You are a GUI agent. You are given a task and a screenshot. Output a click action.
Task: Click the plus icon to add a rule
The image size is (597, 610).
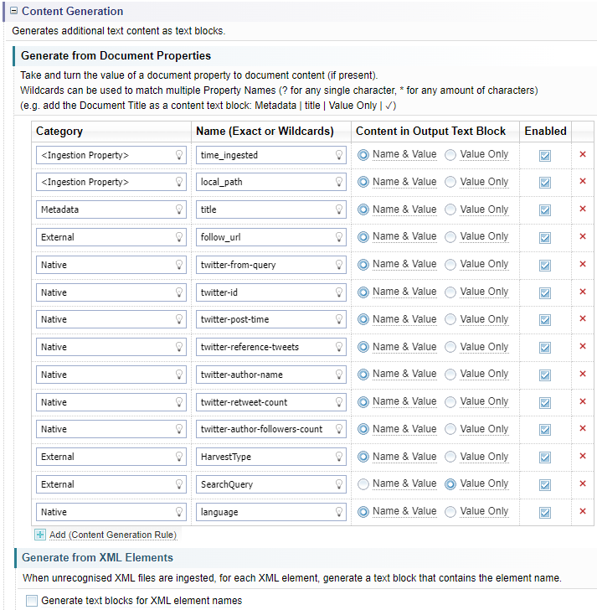click(x=40, y=535)
